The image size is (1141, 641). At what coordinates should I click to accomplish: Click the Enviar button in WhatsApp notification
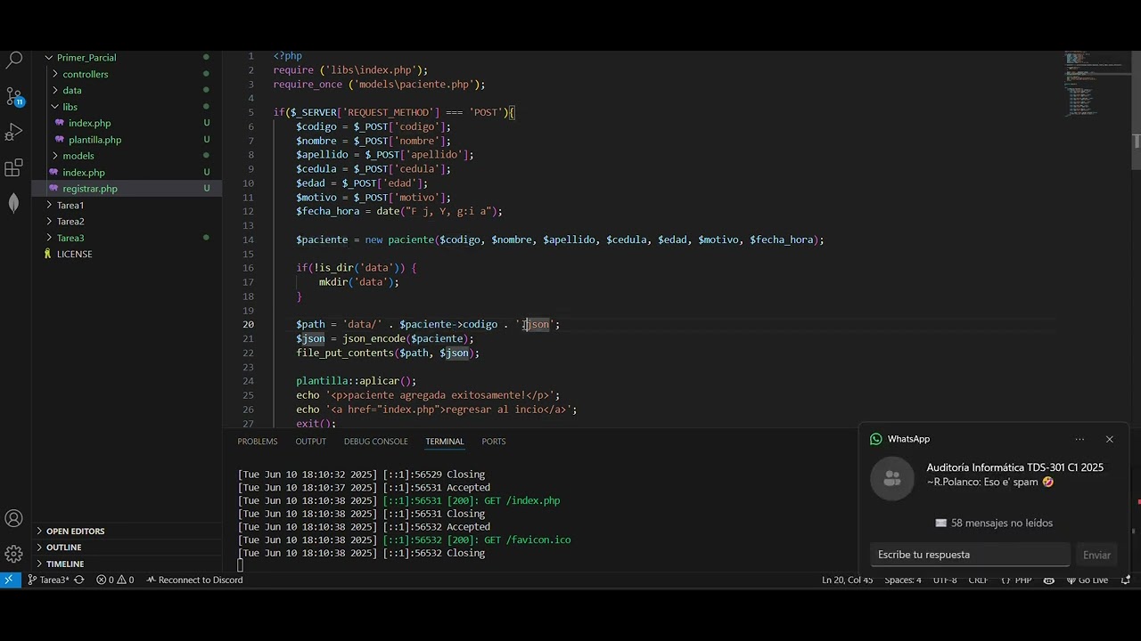point(1096,555)
